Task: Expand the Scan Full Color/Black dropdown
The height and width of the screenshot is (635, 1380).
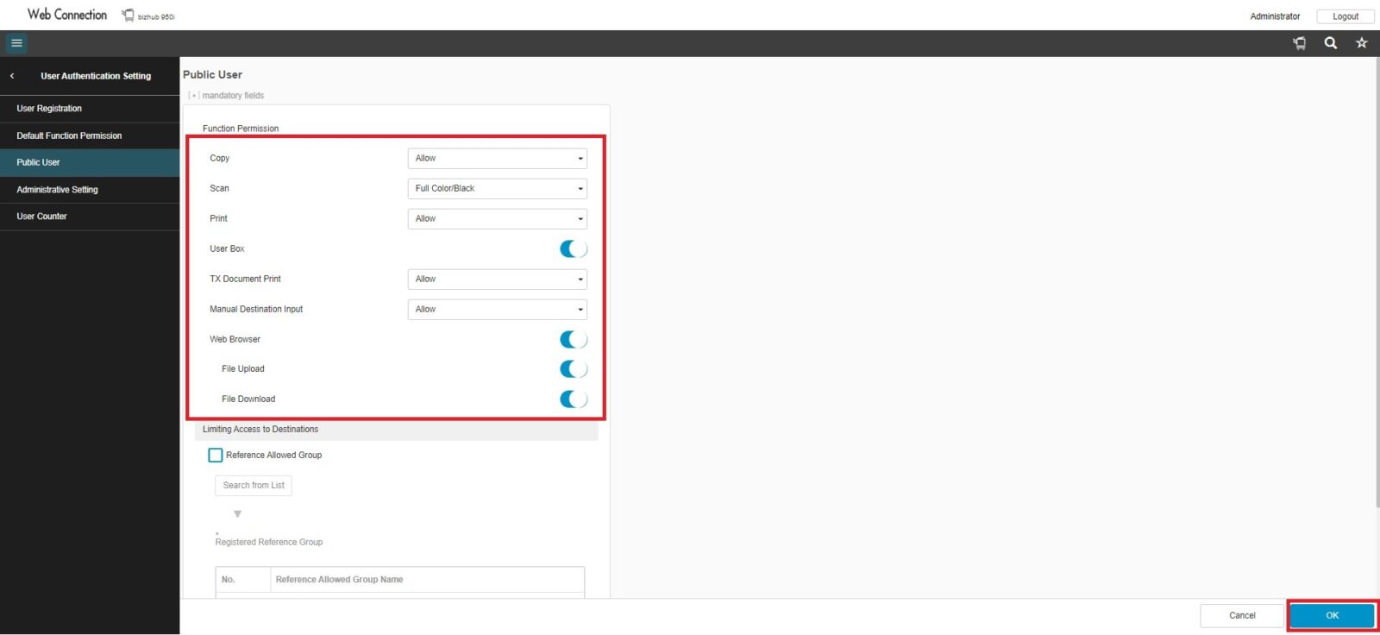Action: pos(497,188)
